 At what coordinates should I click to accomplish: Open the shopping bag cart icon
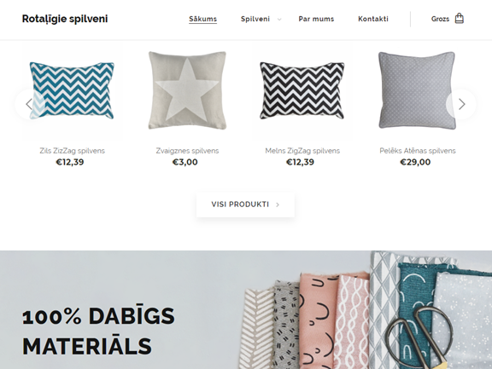[459, 19]
